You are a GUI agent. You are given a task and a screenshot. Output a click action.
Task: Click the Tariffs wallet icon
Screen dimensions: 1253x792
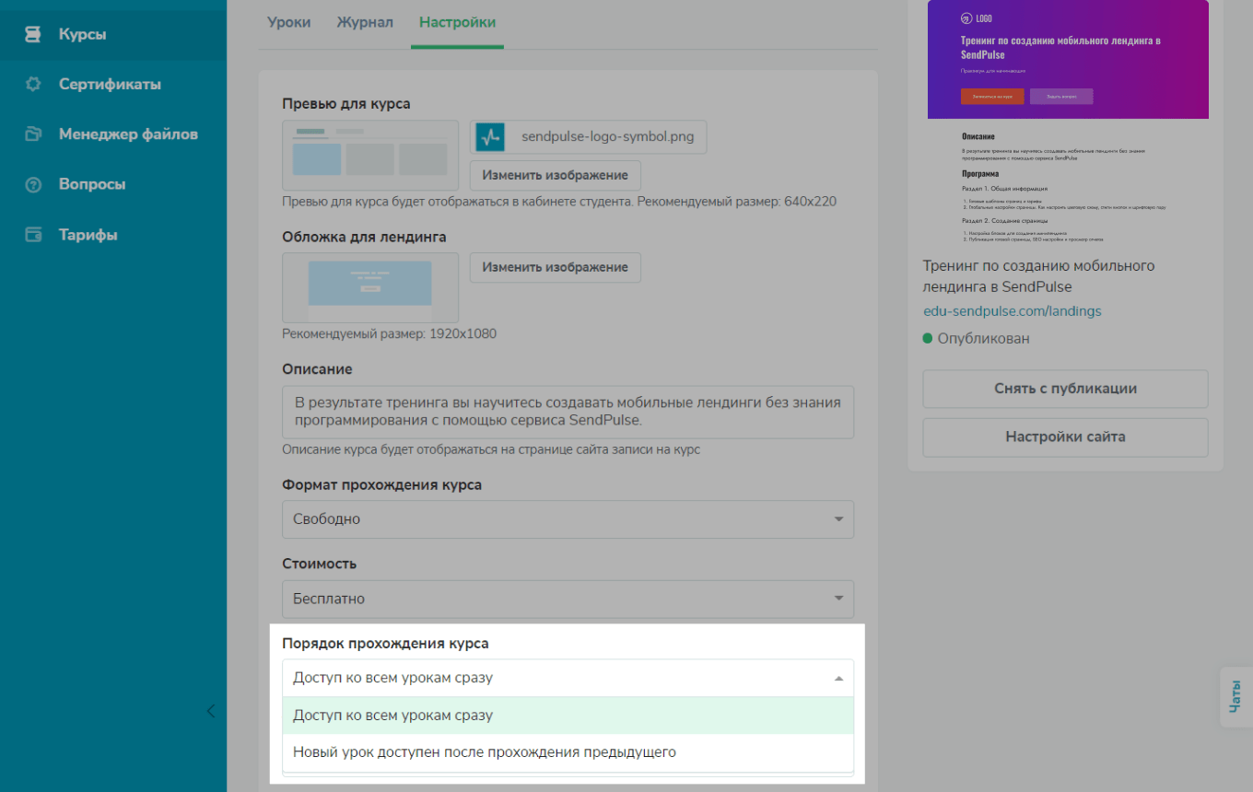click(x=33, y=235)
